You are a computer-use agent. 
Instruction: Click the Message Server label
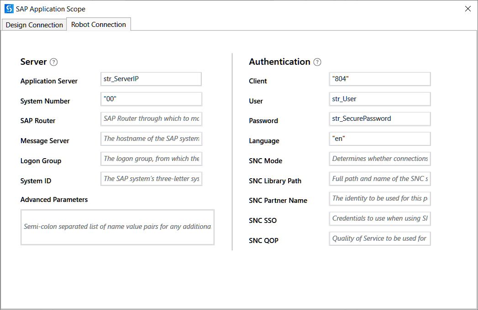[45, 141]
